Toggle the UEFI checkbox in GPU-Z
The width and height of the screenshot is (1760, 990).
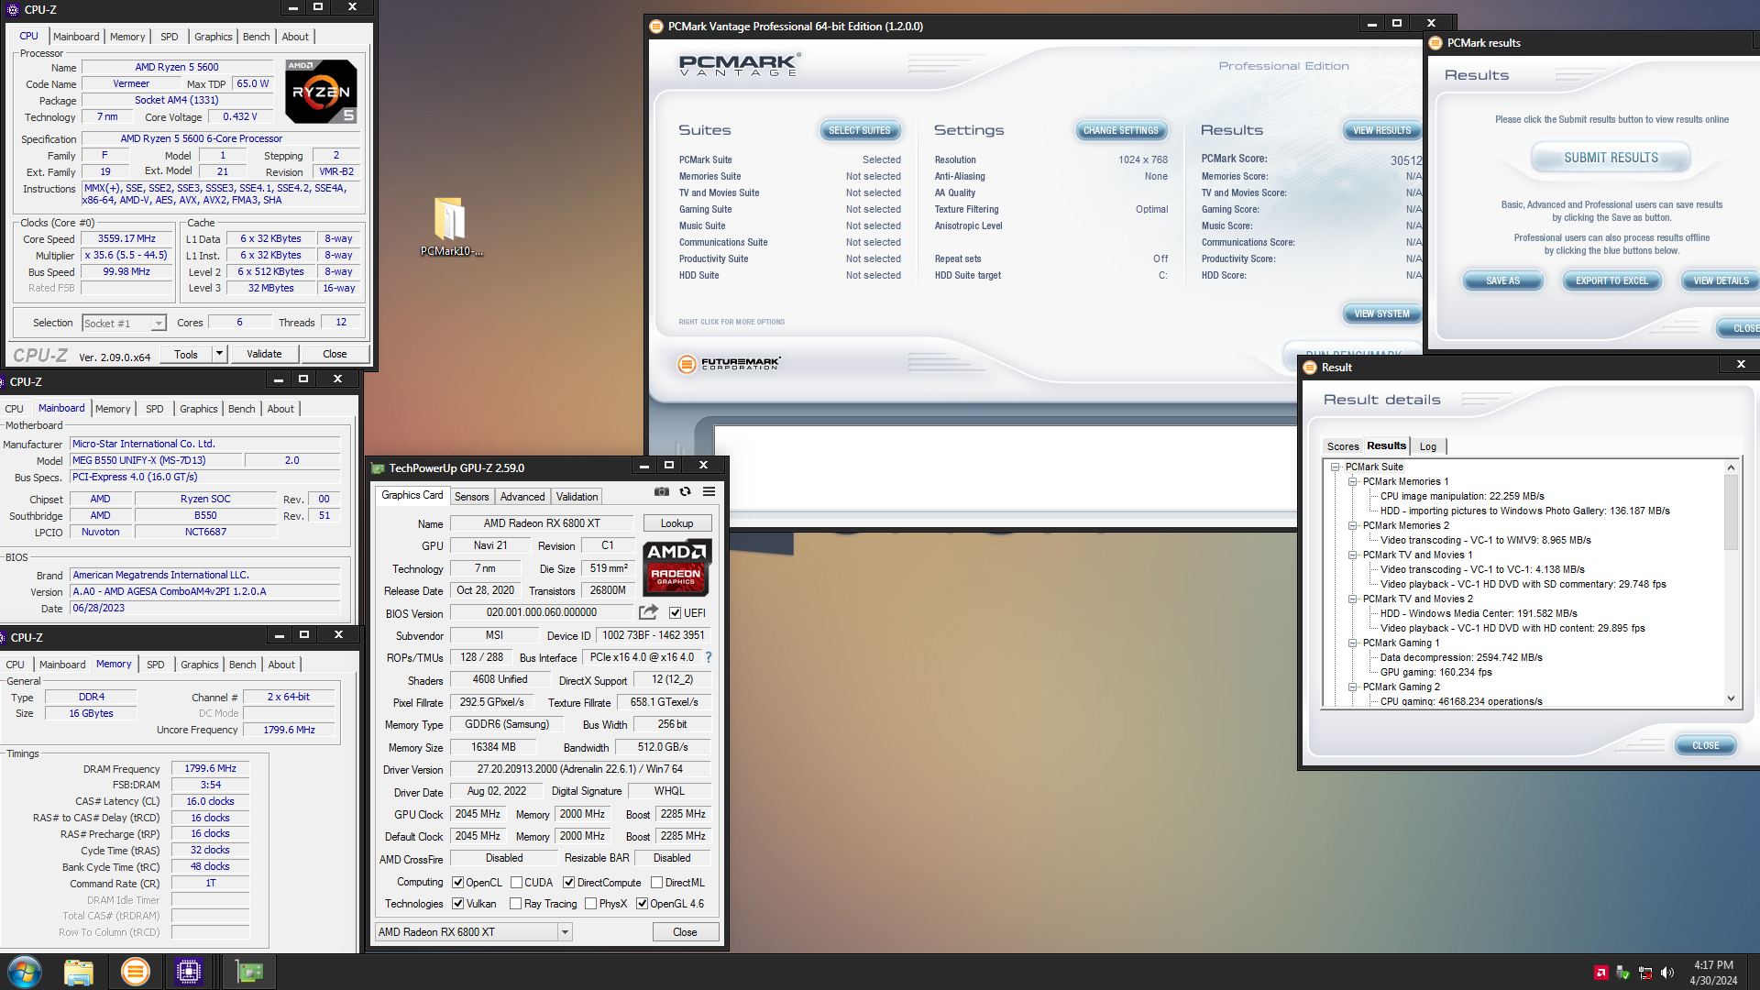pos(675,613)
